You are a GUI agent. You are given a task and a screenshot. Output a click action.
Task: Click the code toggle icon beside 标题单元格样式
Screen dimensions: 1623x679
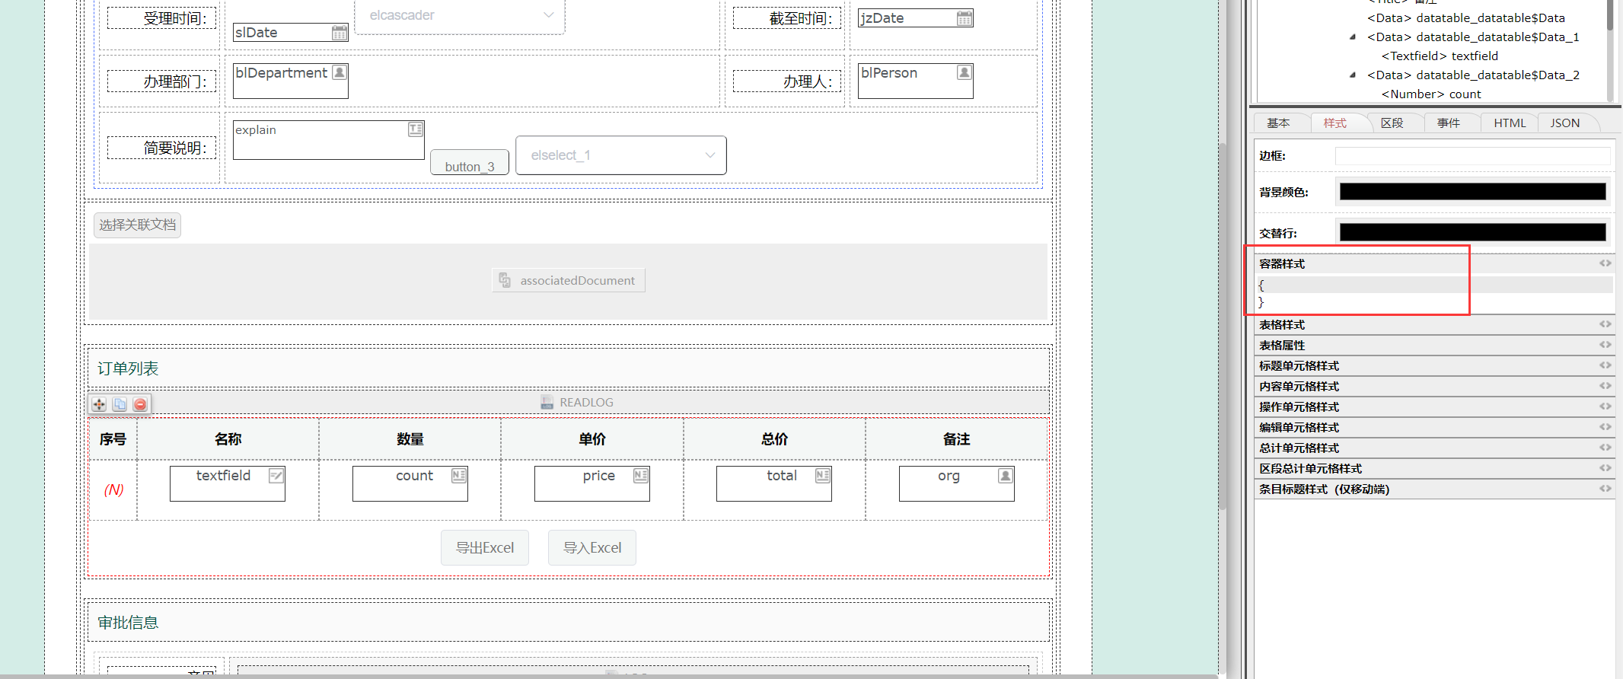click(1605, 365)
